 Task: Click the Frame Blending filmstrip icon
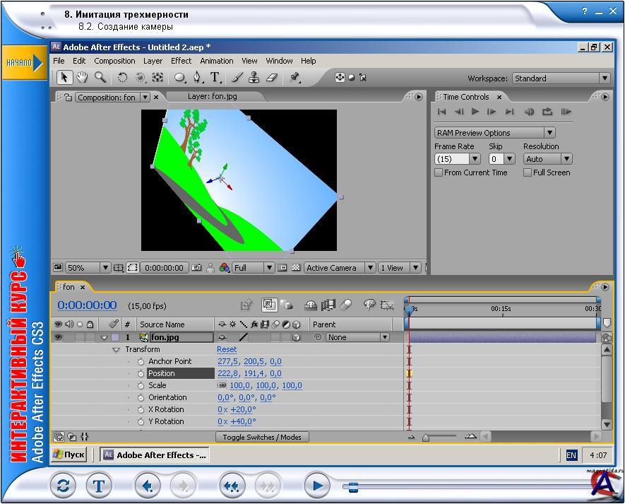click(328, 305)
